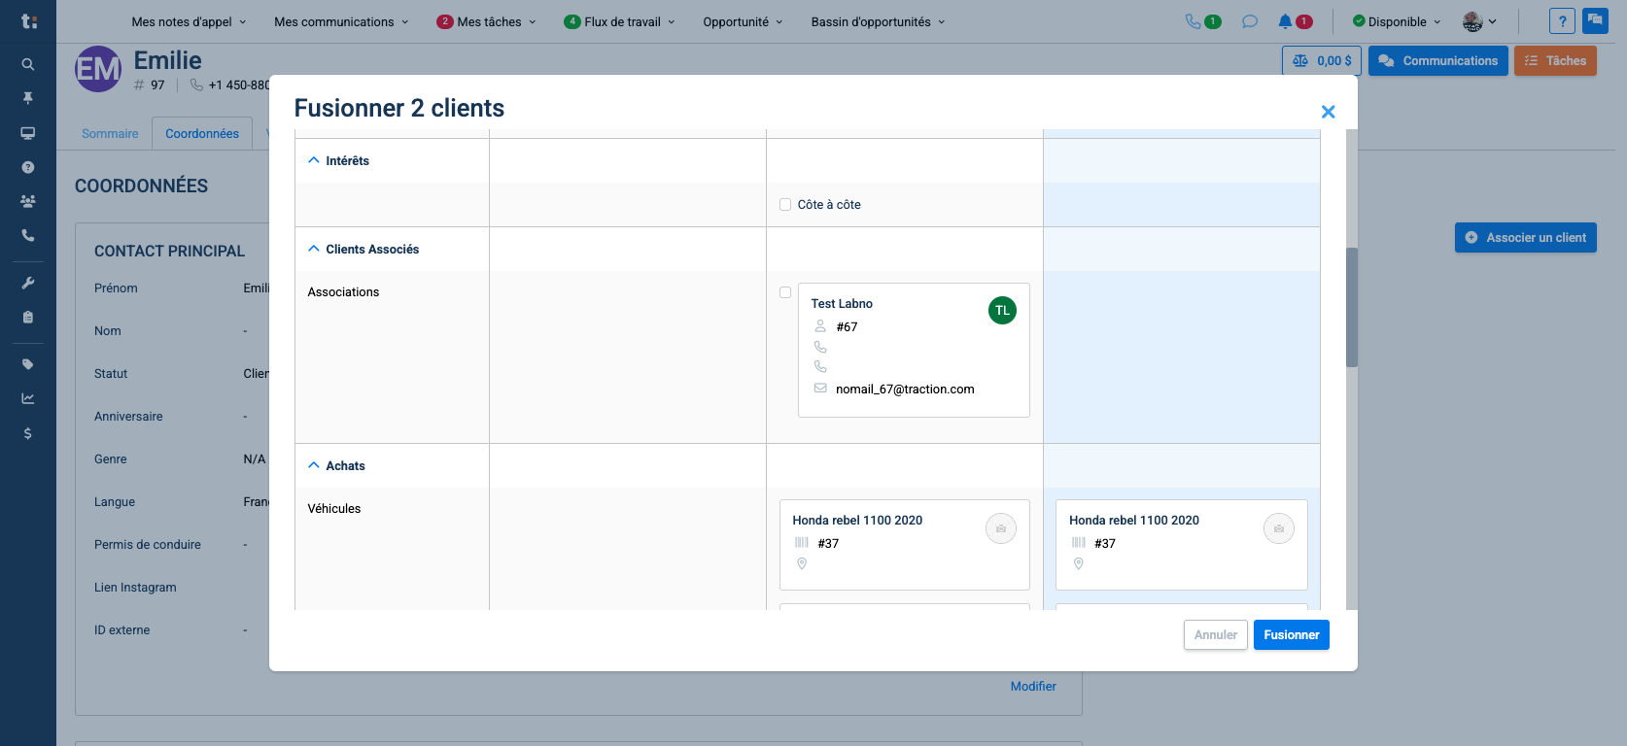This screenshot has height=746, width=1627.
Task: Click the search icon in left sidebar
Action: (x=28, y=64)
